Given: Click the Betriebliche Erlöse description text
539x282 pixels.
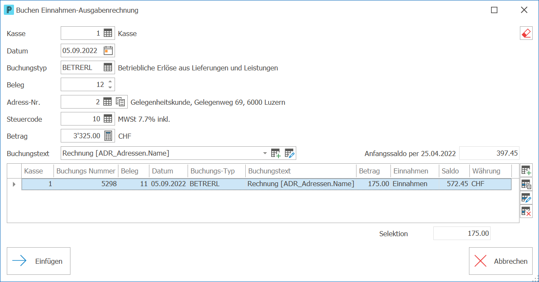Looking at the screenshot, I should 198,68.
